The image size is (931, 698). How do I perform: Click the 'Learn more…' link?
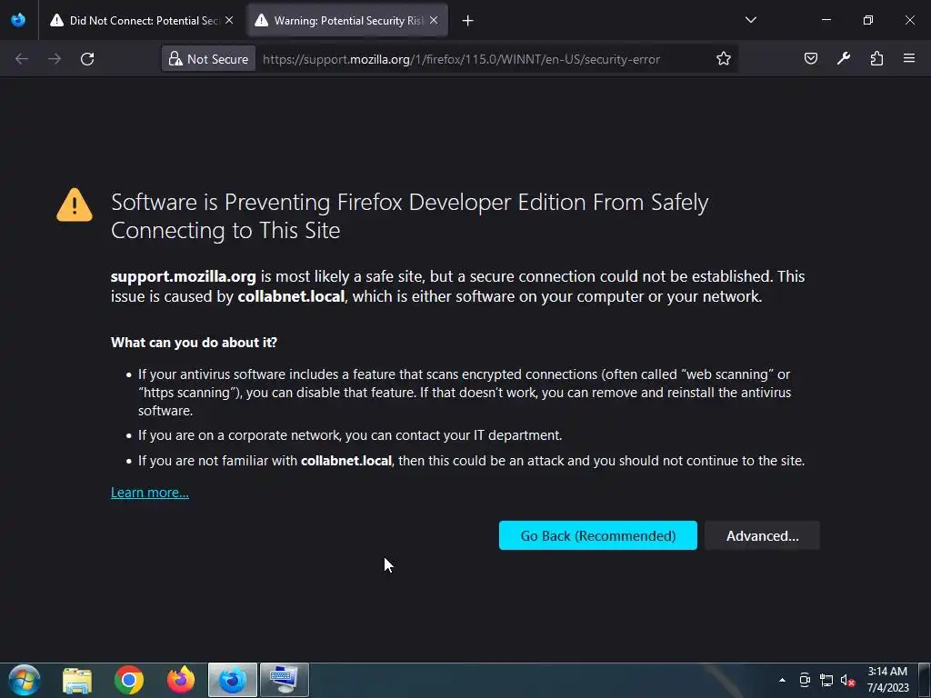(x=150, y=493)
